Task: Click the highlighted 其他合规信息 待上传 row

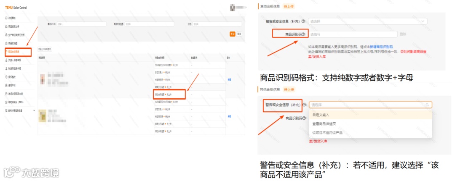Action: [169, 94]
